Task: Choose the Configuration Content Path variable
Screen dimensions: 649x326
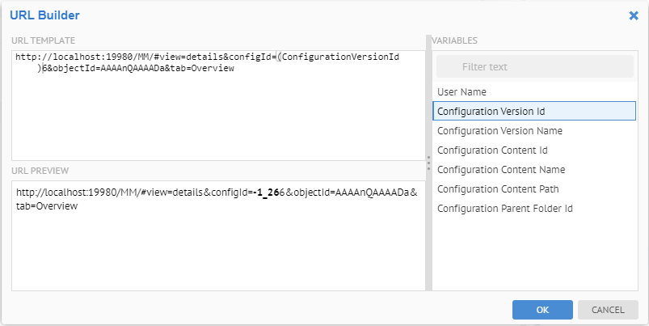Action: point(498,189)
